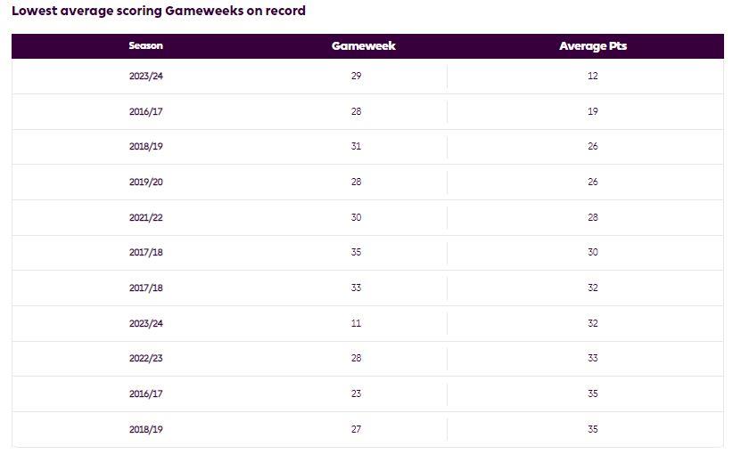Image resolution: width=749 pixels, height=454 pixels.
Task: Click the "Average Pts" column header
Action: [593, 45]
